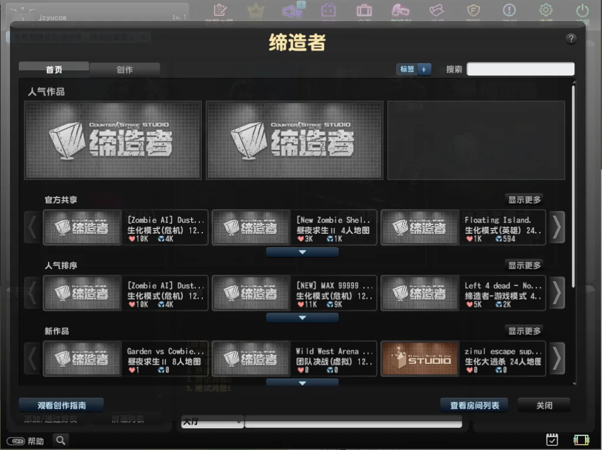602x450 pixels.
Task: Open the settings gear in top toolbar
Action: pos(546,11)
